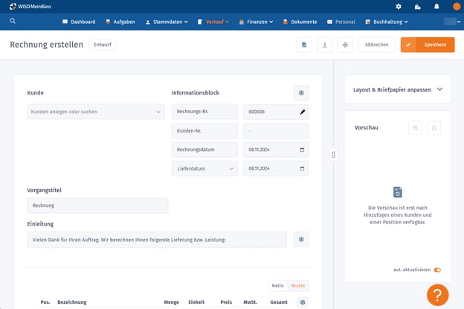Click the download icon in the invoice toolbar
Viewport: 464px width, 309px height.
tap(325, 45)
